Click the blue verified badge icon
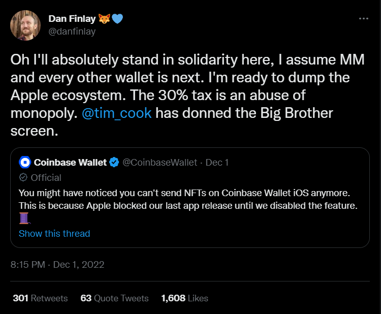The image size is (381, 314). point(115,163)
